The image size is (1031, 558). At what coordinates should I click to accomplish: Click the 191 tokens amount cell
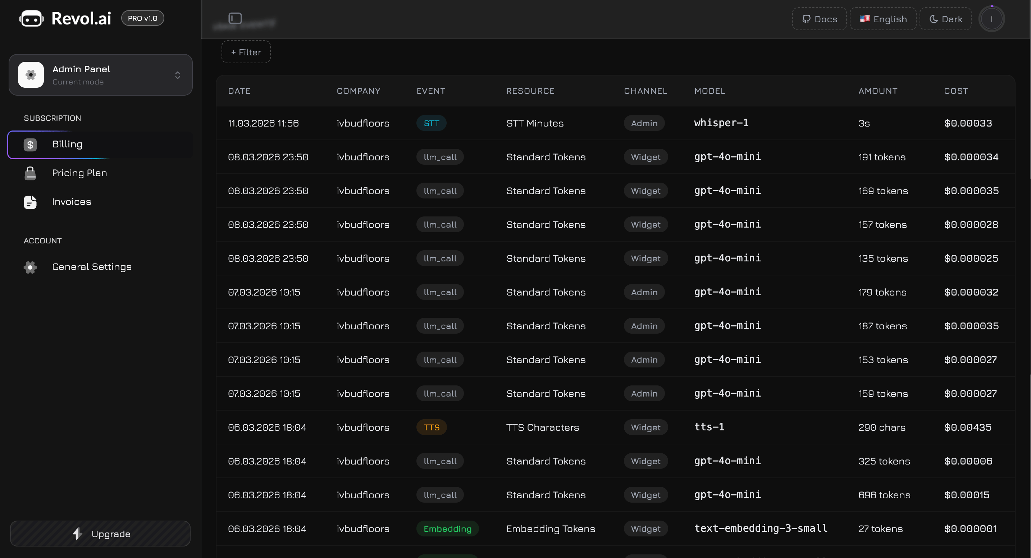click(x=882, y=157)
